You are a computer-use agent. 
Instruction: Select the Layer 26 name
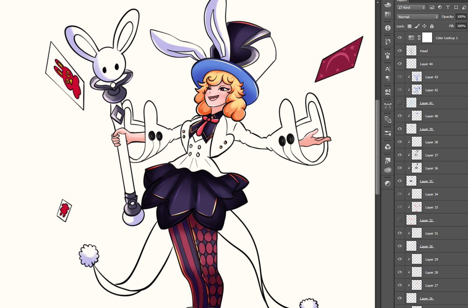[427, 299]
